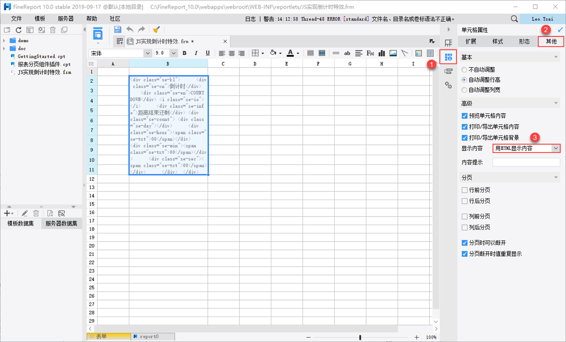Enable 列后分页 checkbox

point(465,228)
